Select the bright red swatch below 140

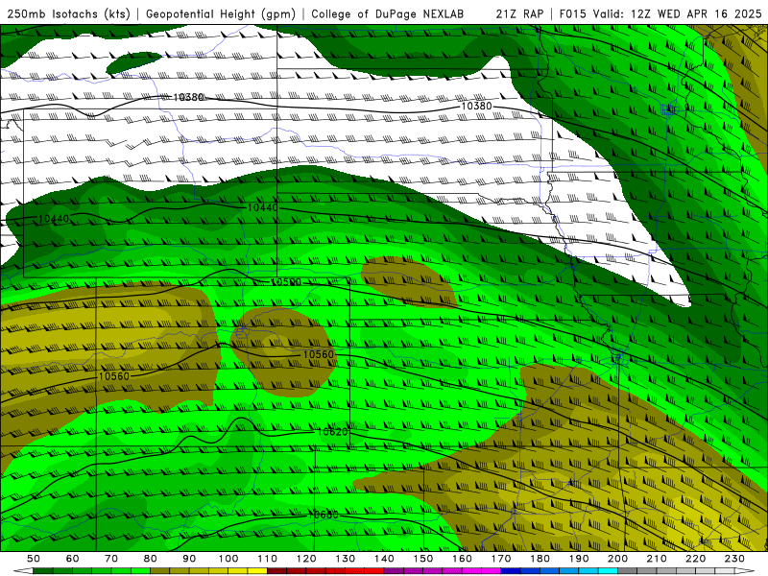374,571
